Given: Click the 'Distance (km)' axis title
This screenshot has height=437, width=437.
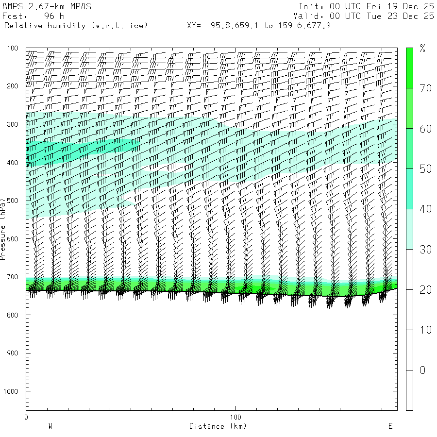Looking at the screenshot, I should point(218,426).
